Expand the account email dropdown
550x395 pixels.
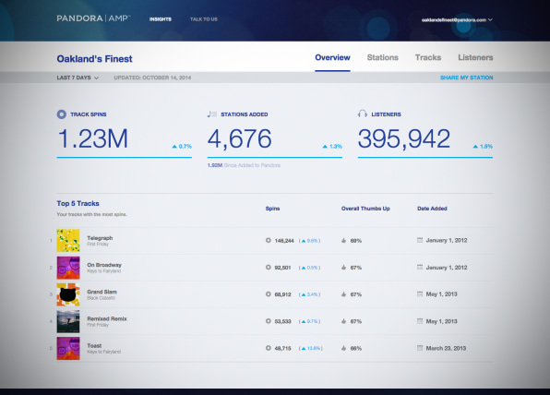click(457, 20)
